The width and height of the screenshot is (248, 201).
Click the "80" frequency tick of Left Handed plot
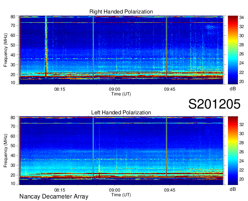pos(13,118)
